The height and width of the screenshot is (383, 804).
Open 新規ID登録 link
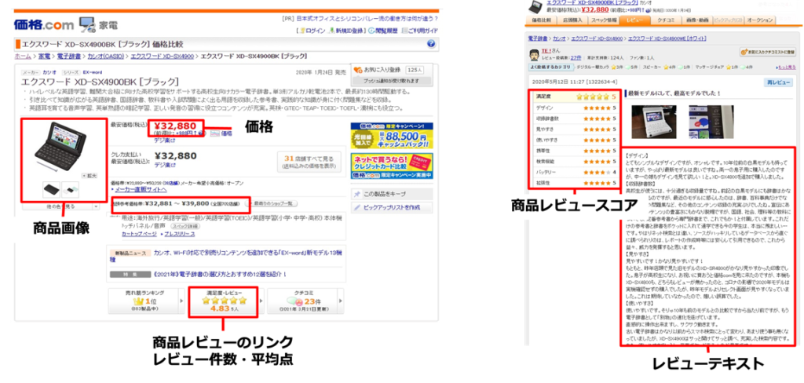tap(346, 31)
